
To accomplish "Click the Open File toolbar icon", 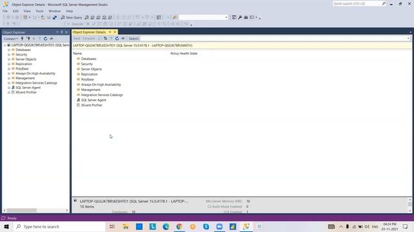I will pyautogui.click(x=43, y=17).
